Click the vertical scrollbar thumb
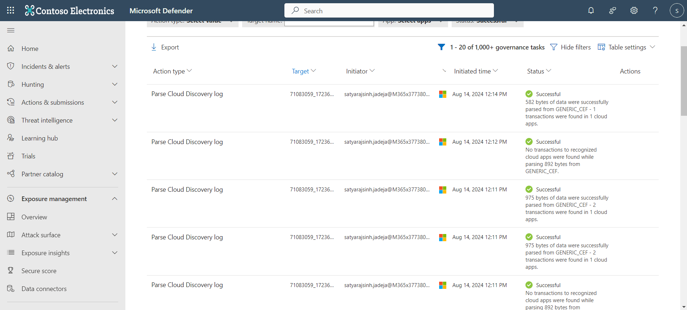Screen dimensions: 687x310 tap(683, 81)
